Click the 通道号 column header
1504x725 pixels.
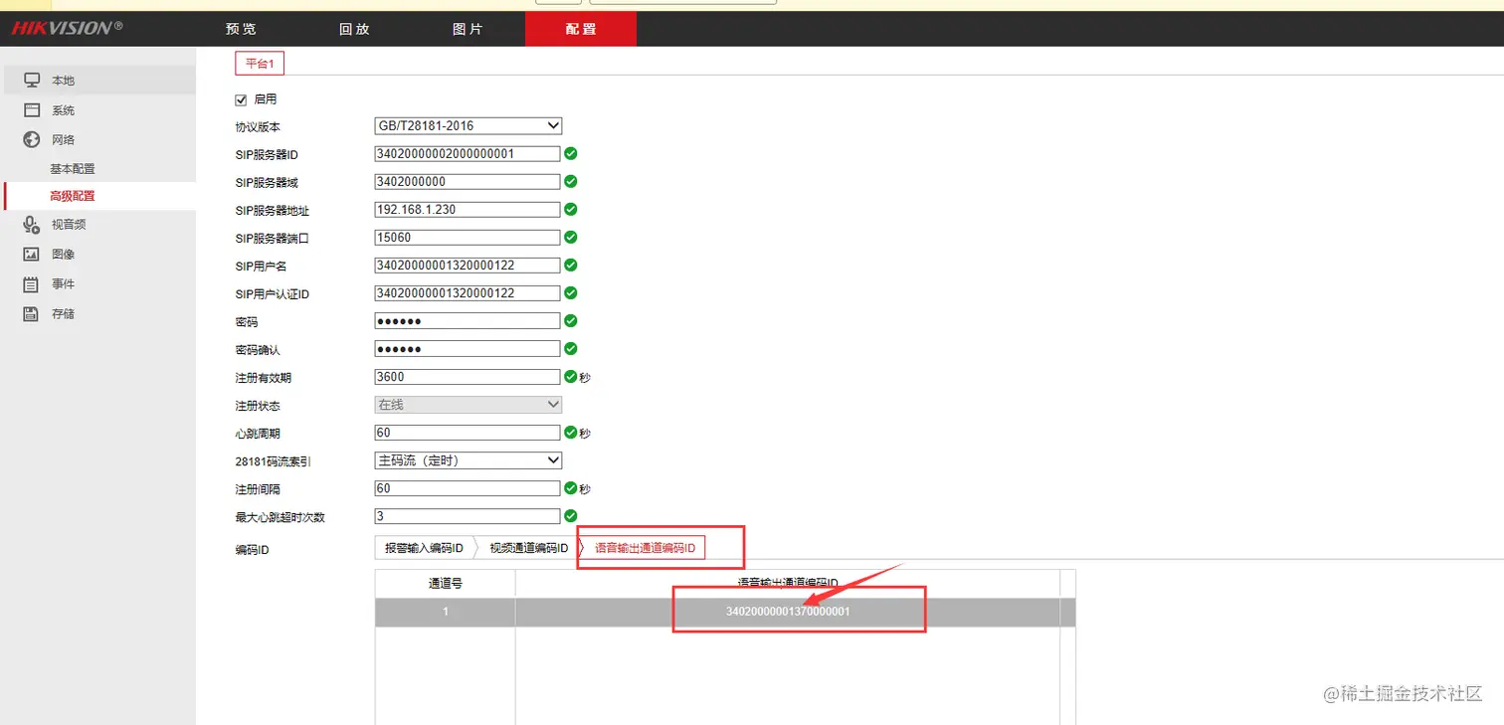(x=446, y=584)
